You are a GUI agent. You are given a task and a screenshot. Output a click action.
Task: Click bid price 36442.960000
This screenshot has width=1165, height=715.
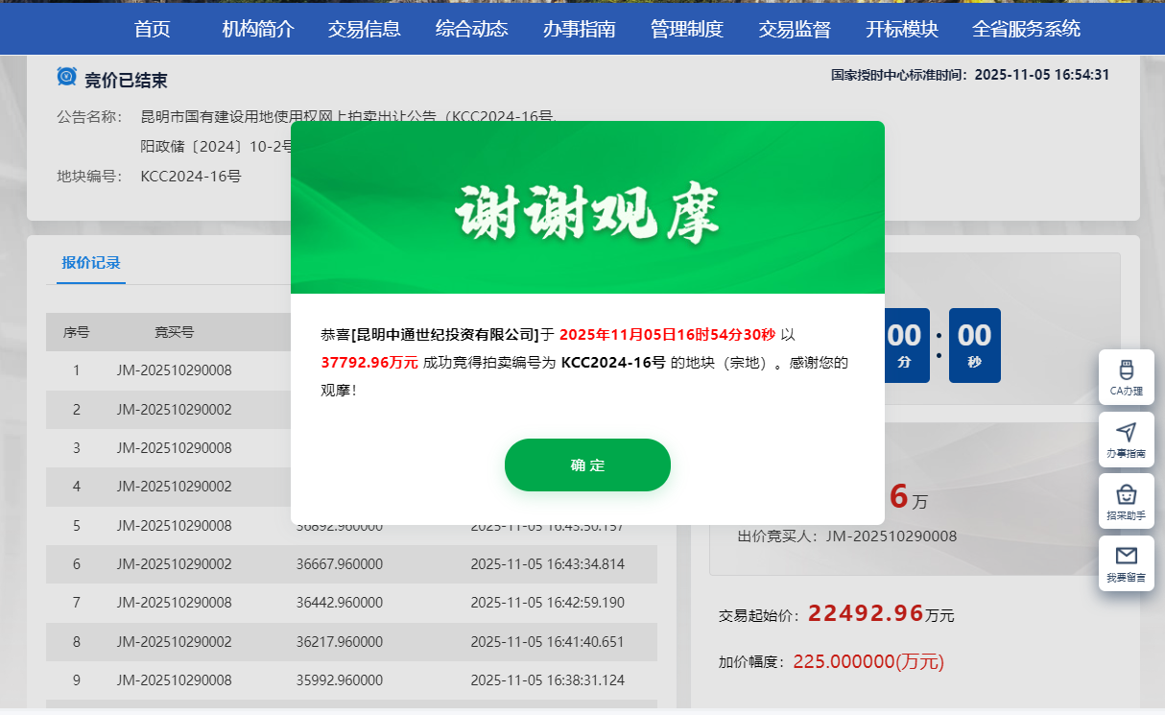point(340,603)
